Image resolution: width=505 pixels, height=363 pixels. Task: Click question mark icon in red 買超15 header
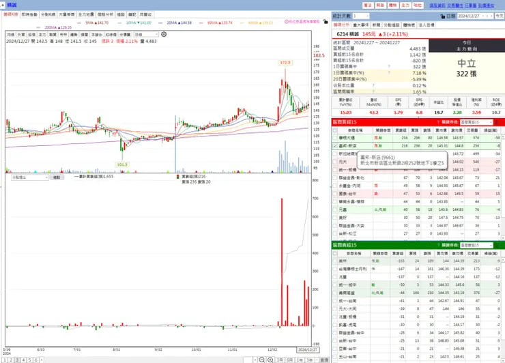coord(438,122)
